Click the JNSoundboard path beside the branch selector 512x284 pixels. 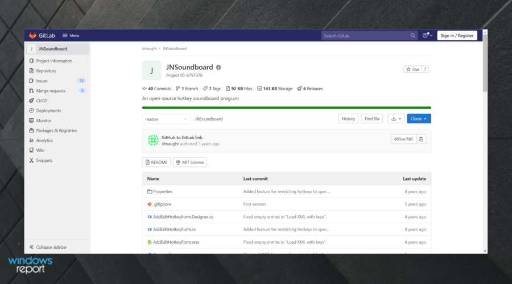point(209,119)
